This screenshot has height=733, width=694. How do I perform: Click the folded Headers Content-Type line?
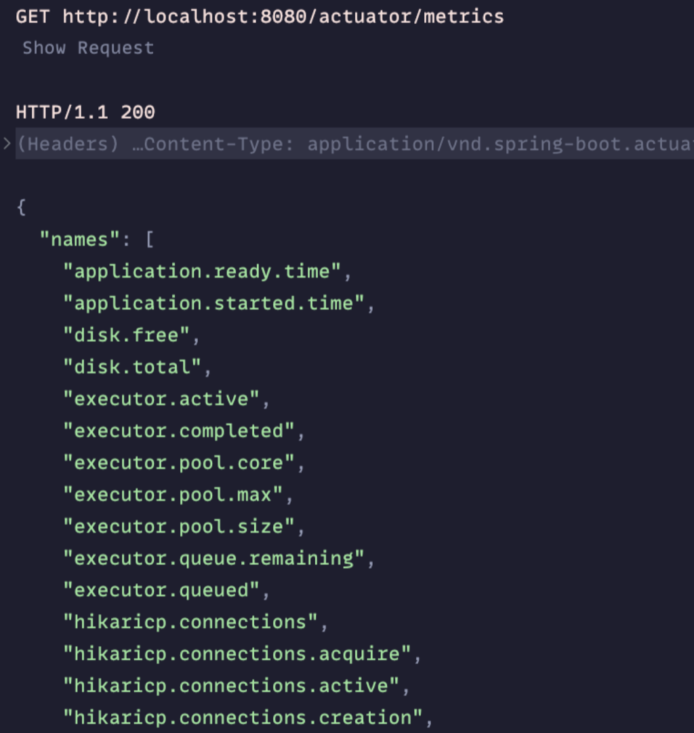pyautogui.click(x=354, y=144)
